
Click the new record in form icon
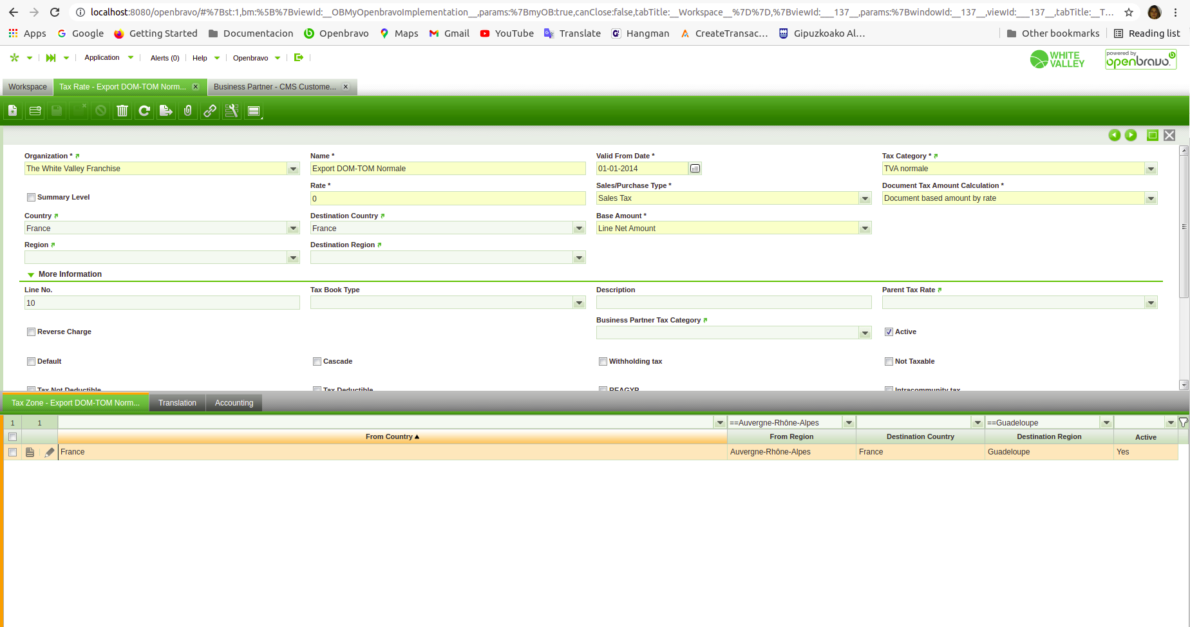(13, 111)
